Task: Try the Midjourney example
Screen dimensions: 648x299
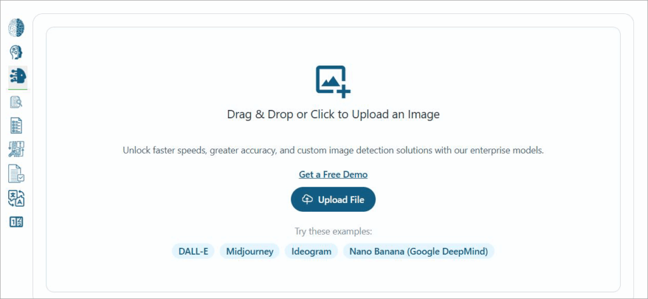Action: (249, 251)
